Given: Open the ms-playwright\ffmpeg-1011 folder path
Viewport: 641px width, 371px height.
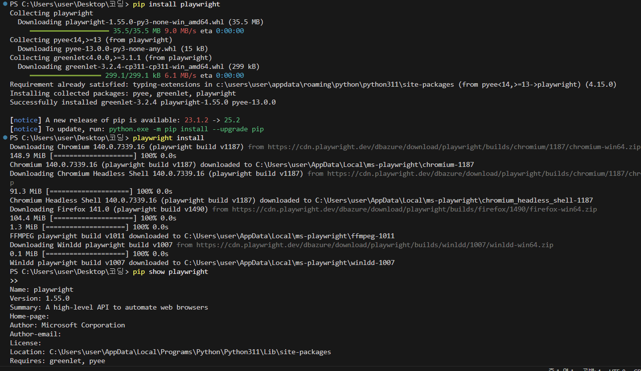Looking at the screenshot, I should click(x=290, y=236).
